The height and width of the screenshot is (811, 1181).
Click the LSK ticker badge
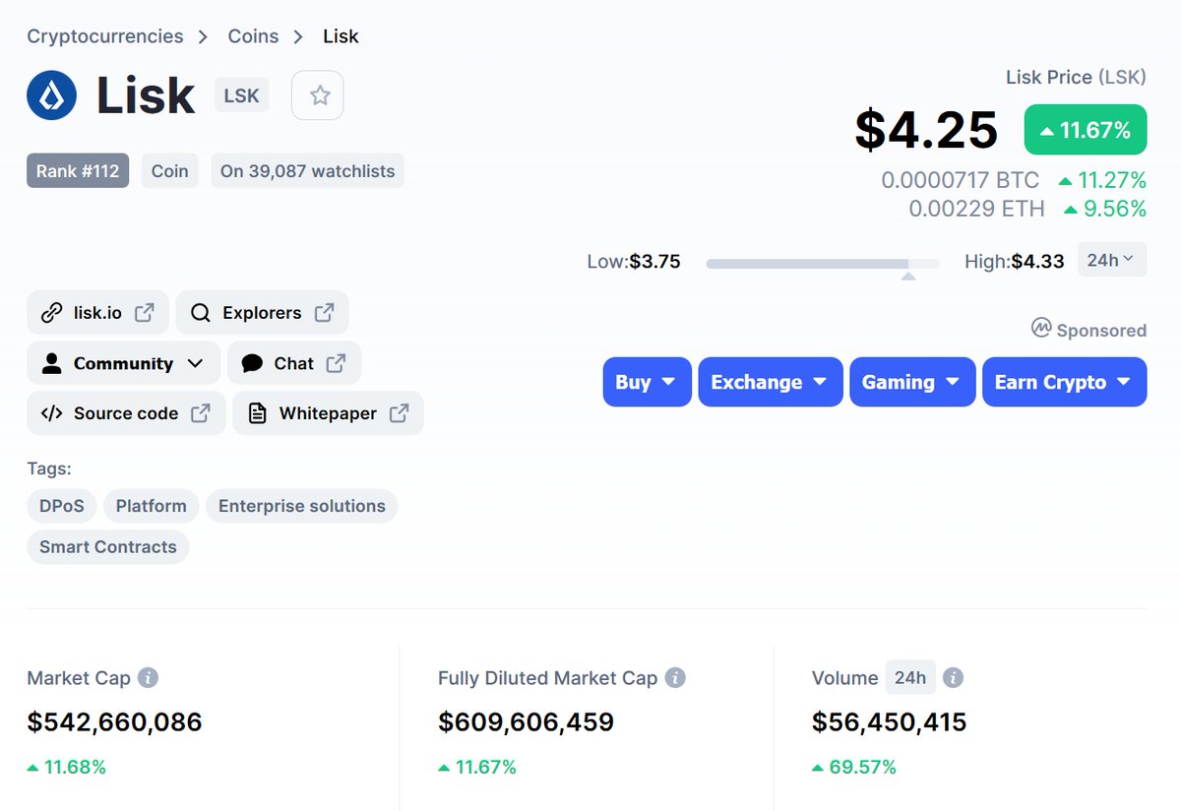[x=242, y=95]
